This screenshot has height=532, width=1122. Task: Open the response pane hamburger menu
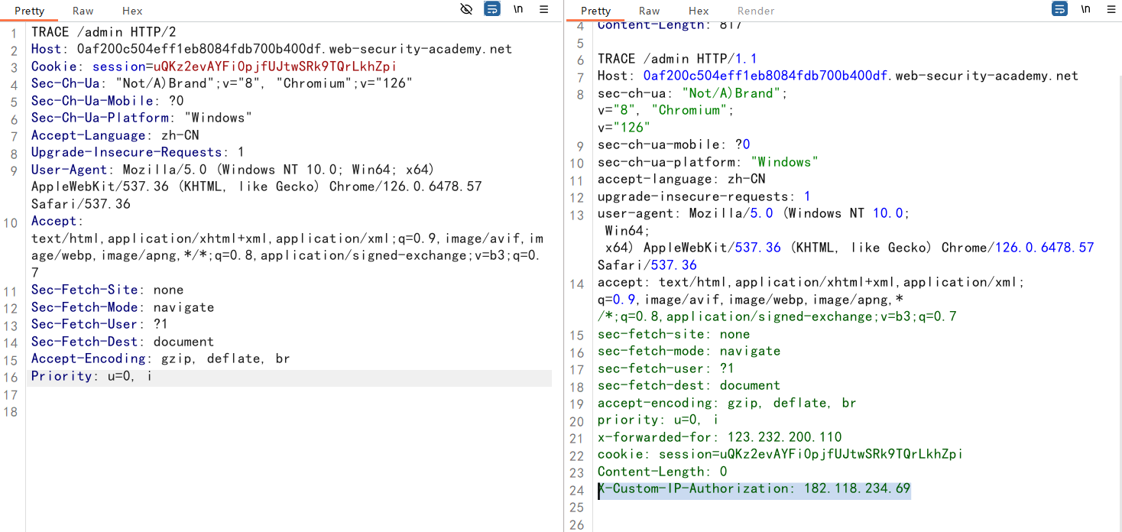click(x=1111, y=9)
